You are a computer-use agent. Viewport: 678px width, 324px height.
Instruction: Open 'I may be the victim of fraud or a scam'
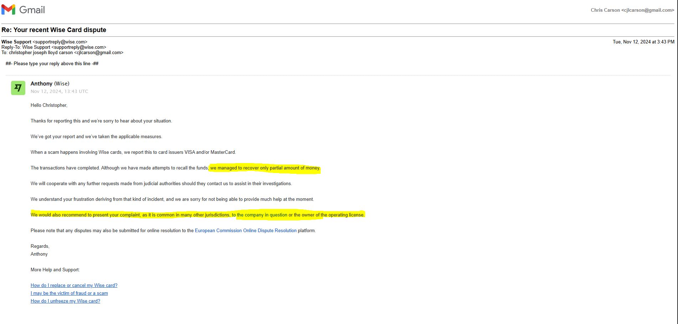click(x=69, y=293)
